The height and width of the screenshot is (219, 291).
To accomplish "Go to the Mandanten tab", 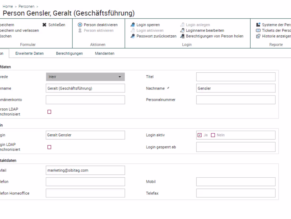I will [x=104, y=54].
